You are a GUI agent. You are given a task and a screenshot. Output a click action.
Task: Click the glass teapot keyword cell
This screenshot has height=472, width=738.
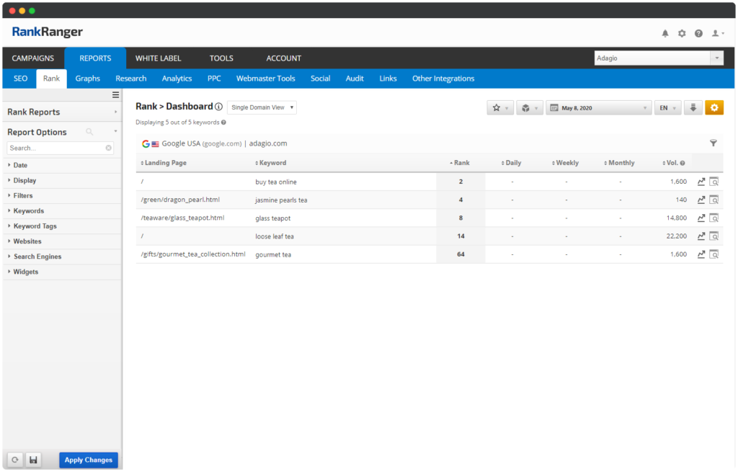273,218
